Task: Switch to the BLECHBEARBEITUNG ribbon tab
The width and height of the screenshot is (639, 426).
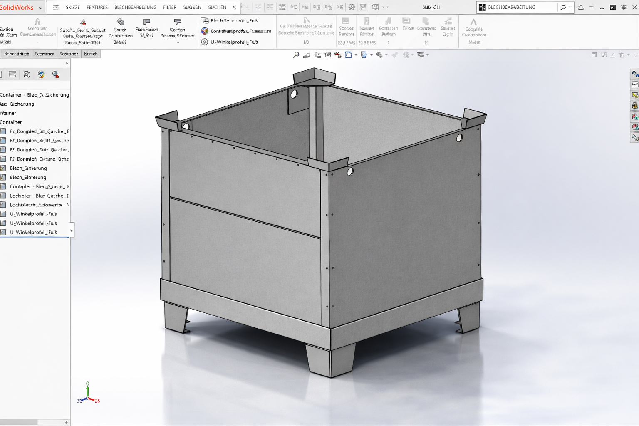Action: coord(135,7)
